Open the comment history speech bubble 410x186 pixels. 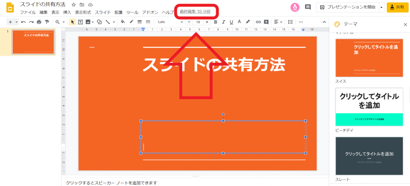click(308, 7)
